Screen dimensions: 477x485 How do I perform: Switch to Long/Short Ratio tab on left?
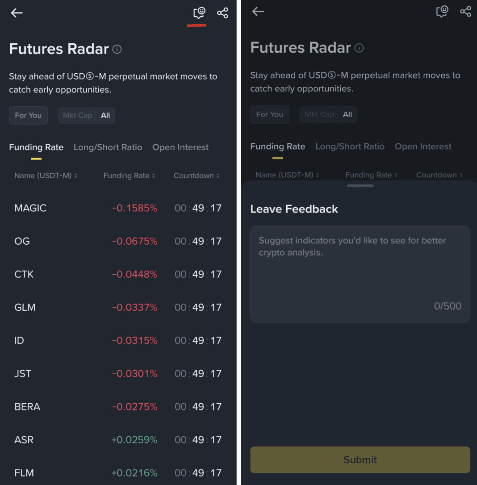[x=108, y=147]
